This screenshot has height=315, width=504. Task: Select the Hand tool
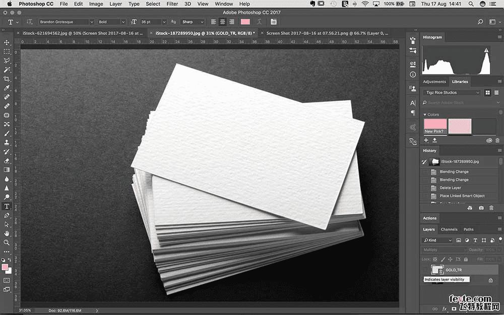7,233
